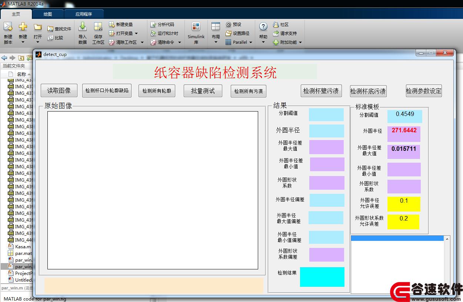Click the 导入数据 import data icon

pyautogui.click(x=83, y=27)
